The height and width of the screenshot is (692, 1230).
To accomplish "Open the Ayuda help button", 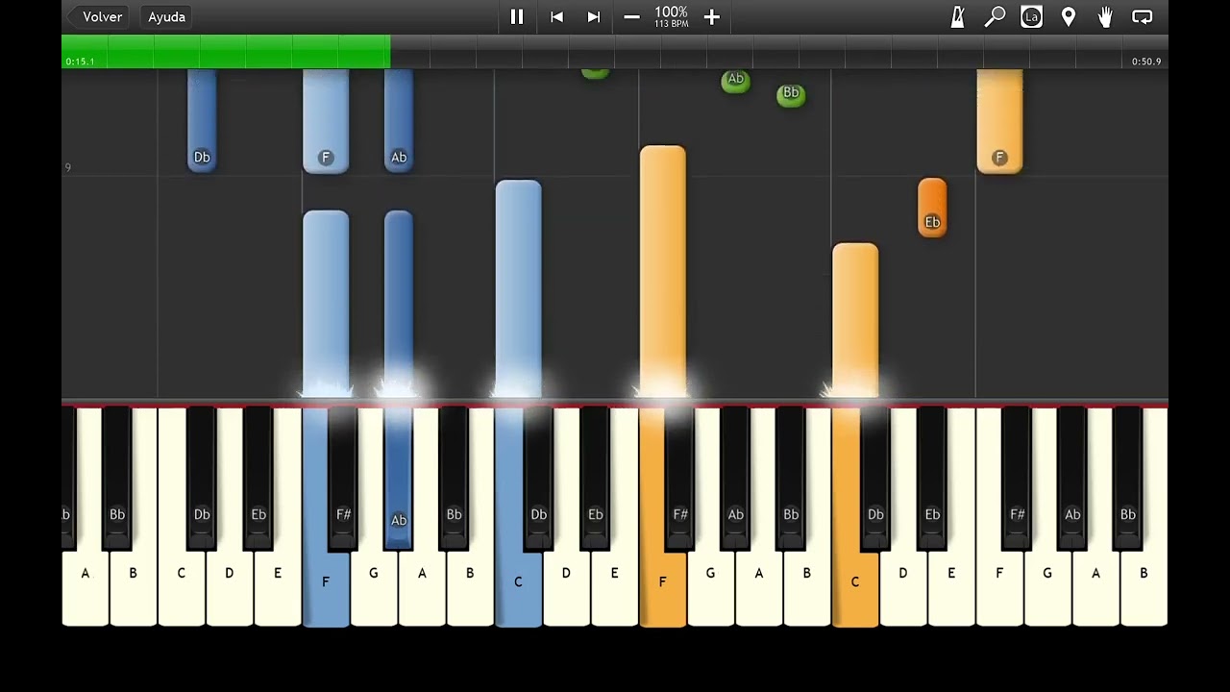I will (166, 16).
